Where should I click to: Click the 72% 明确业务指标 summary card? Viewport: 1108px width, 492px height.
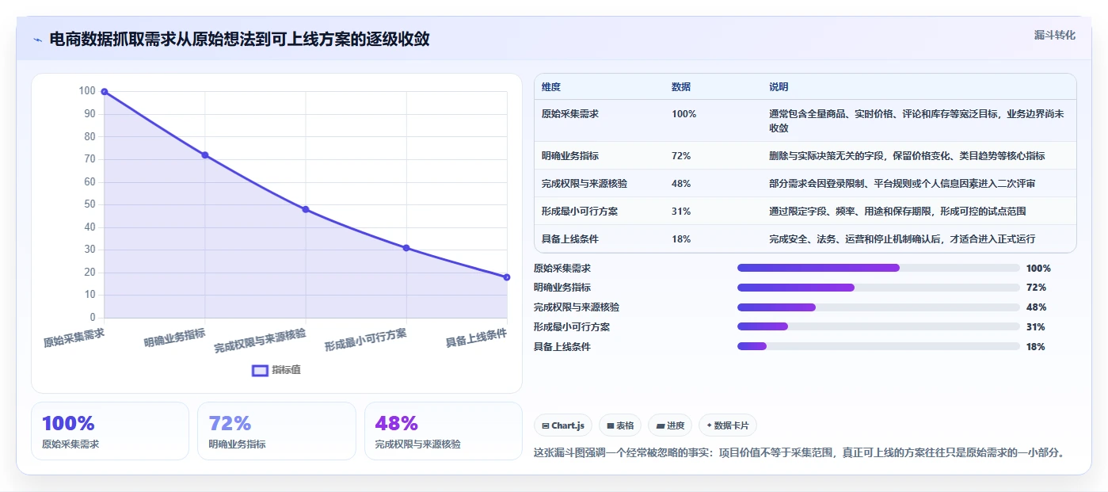[x=277, y=431]
